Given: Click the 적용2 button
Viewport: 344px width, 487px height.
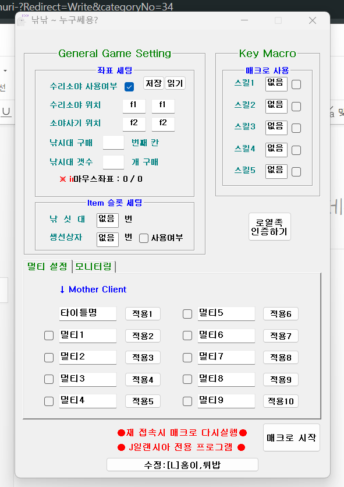Looking at the screenshot, I should [x=143, y=336].
